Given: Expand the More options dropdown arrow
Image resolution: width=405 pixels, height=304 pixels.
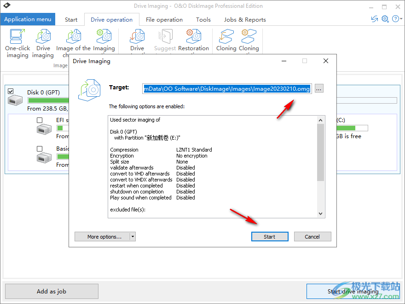Looking at the screenshot, I should click(133, 237).
